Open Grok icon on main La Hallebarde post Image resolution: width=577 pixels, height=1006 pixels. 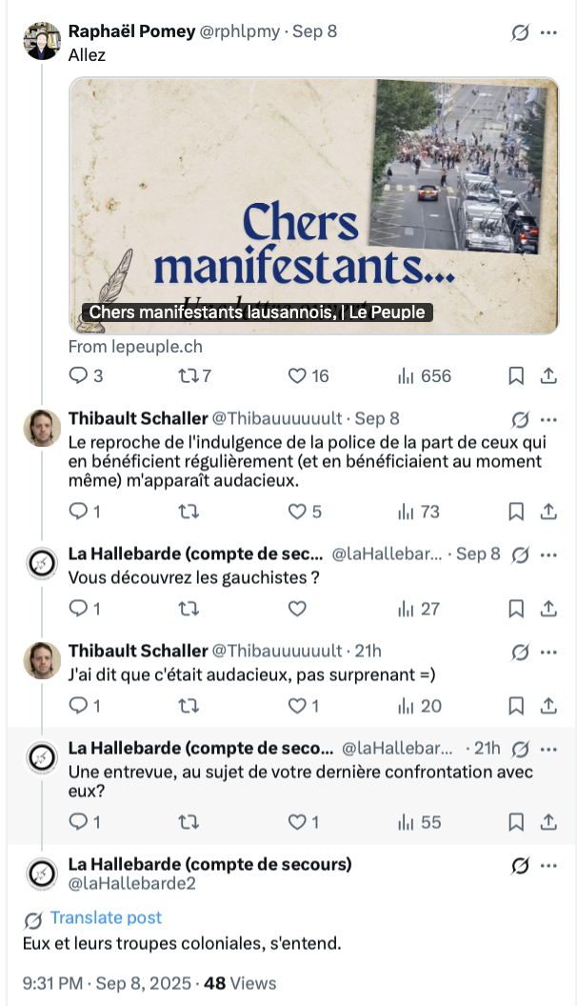(x=520, y=866)
